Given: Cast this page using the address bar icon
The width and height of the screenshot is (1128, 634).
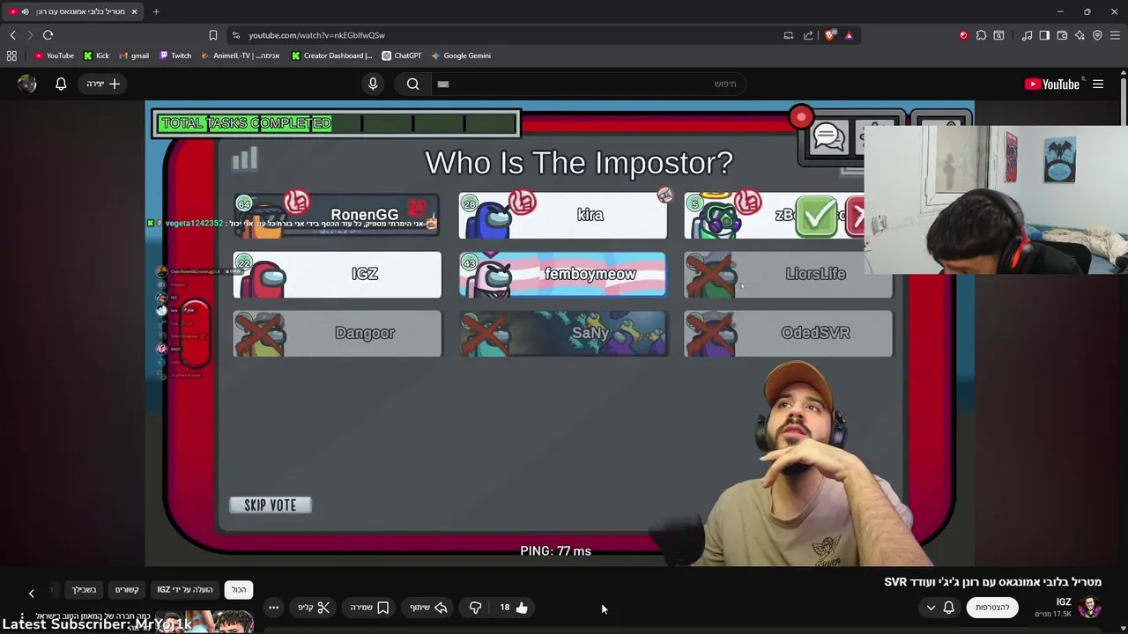Looking at the screenshot, I should pyautogui.click(x=789, y=35).
